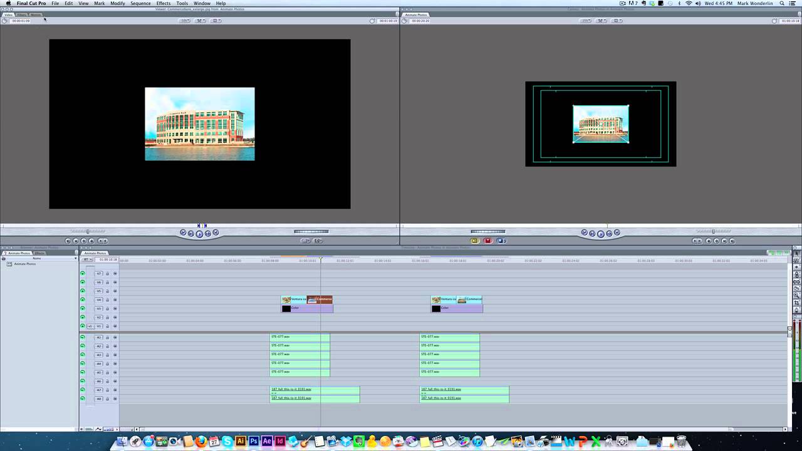Lock the V7 video track

(x=107, y=274)
